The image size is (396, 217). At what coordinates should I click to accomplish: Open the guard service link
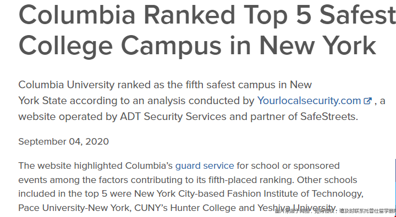click(205, 166)
